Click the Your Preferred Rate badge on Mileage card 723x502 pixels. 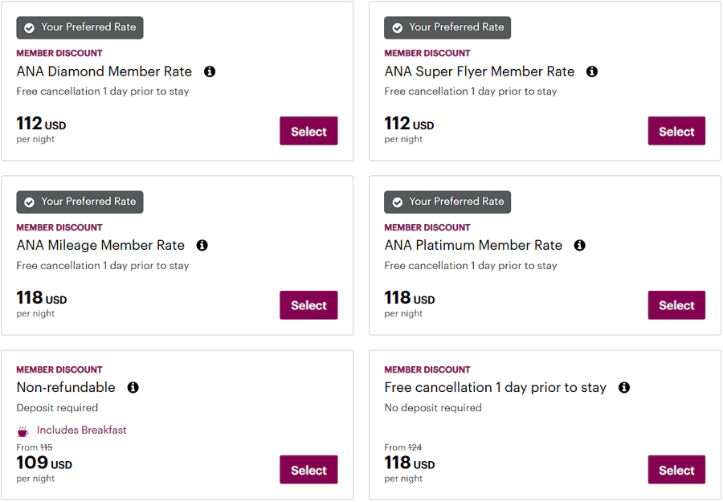79,202
